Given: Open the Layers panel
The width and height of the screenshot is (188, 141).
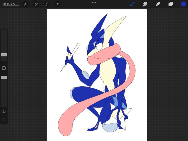Looking at the screenshot, I should (x=171, y=4).
